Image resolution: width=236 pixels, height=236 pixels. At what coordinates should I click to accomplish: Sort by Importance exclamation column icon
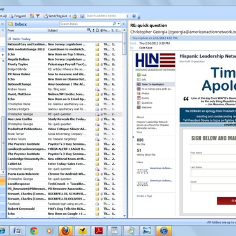[x=94, y=31]
